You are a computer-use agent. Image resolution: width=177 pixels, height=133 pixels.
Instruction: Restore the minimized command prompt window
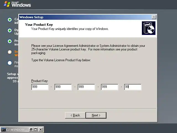(x=31, y=129)
